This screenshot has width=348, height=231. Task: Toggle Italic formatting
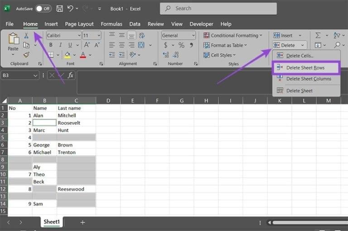60,45
